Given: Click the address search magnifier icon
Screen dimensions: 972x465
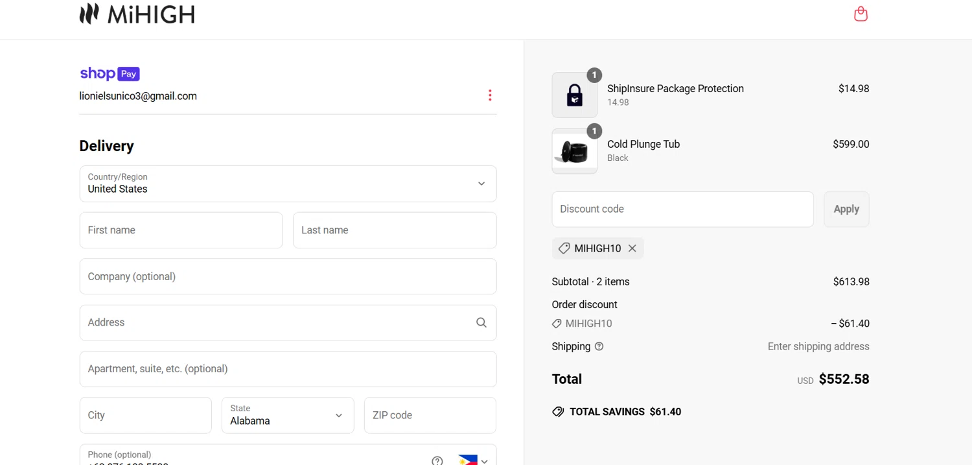Looking at the screenshot, I should (481, 322).
